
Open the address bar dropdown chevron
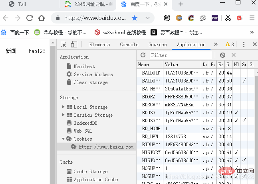tap(148, 18)
